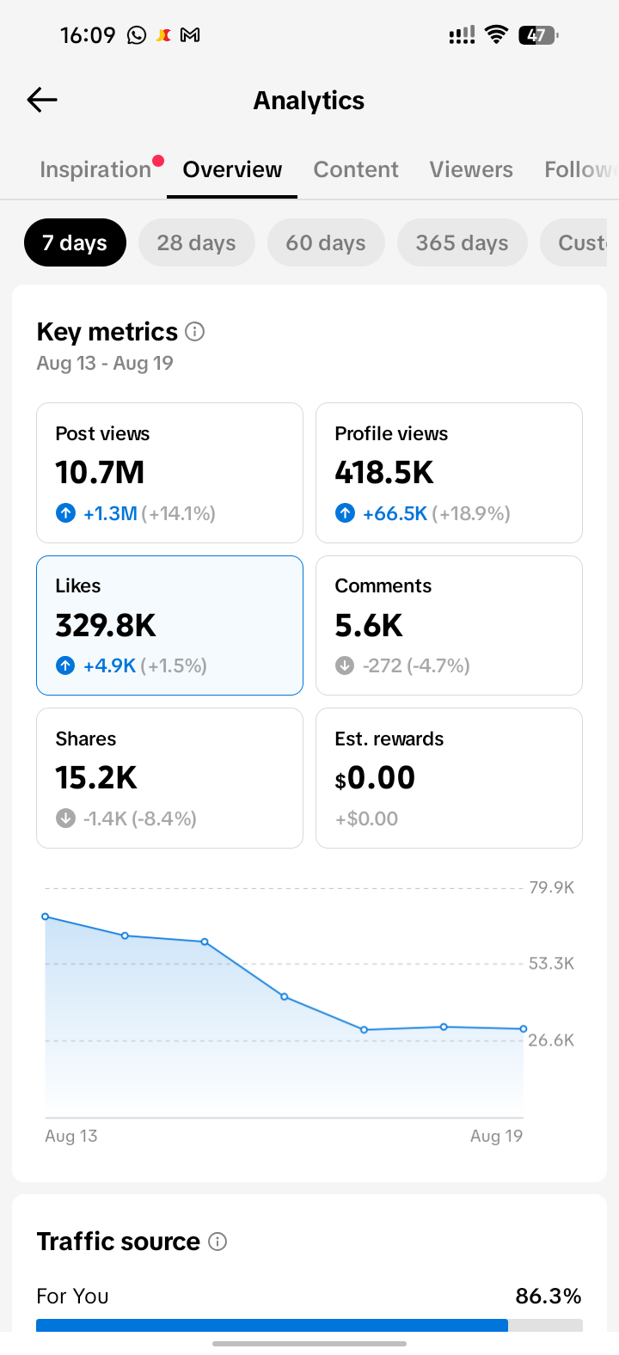Screen dimensions: 619x1355
Task: Switch to the Content tab
Action: (356, 169)
